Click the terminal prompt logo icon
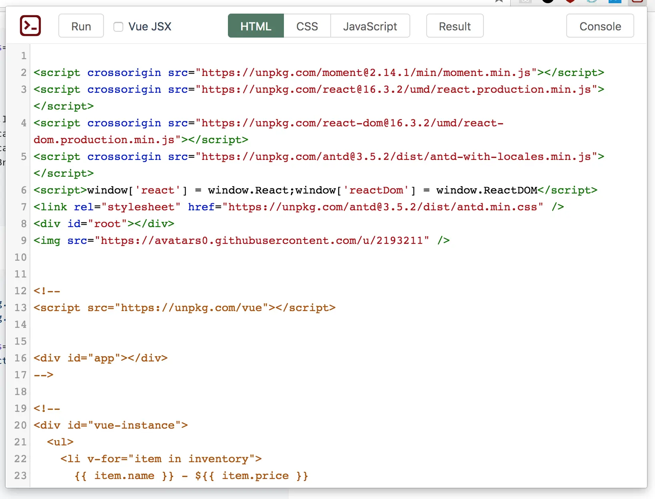 30,26
